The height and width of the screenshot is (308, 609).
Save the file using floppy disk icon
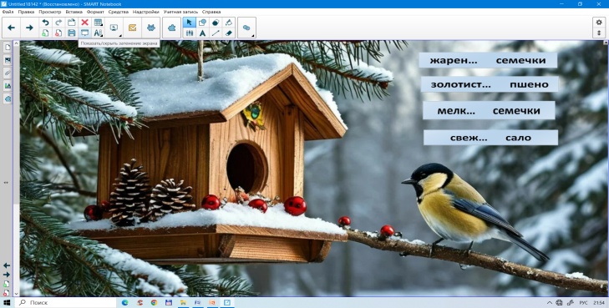click(72, 33)
